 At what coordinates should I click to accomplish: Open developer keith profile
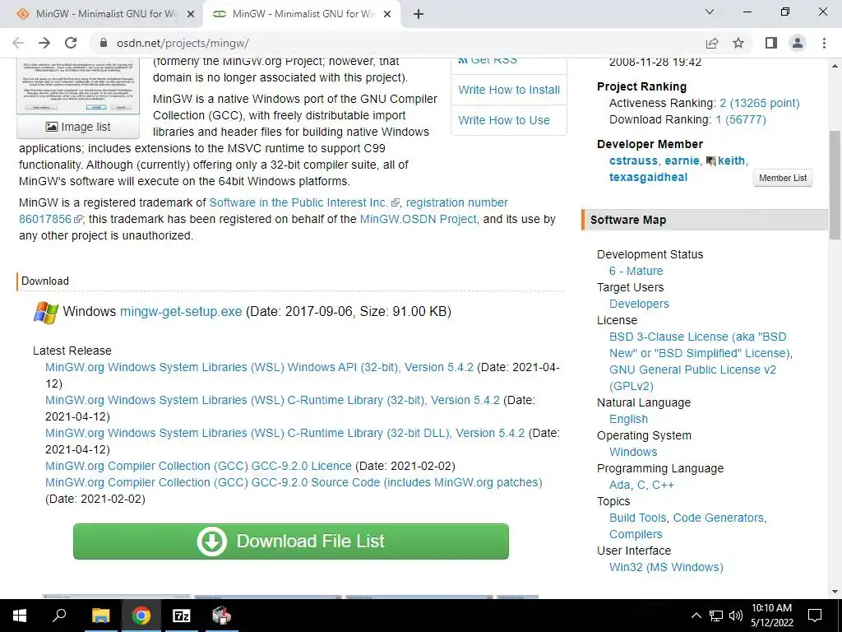(x=731, y=160)
